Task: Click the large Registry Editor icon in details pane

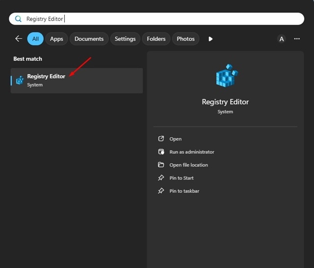Action: [227, 75]
